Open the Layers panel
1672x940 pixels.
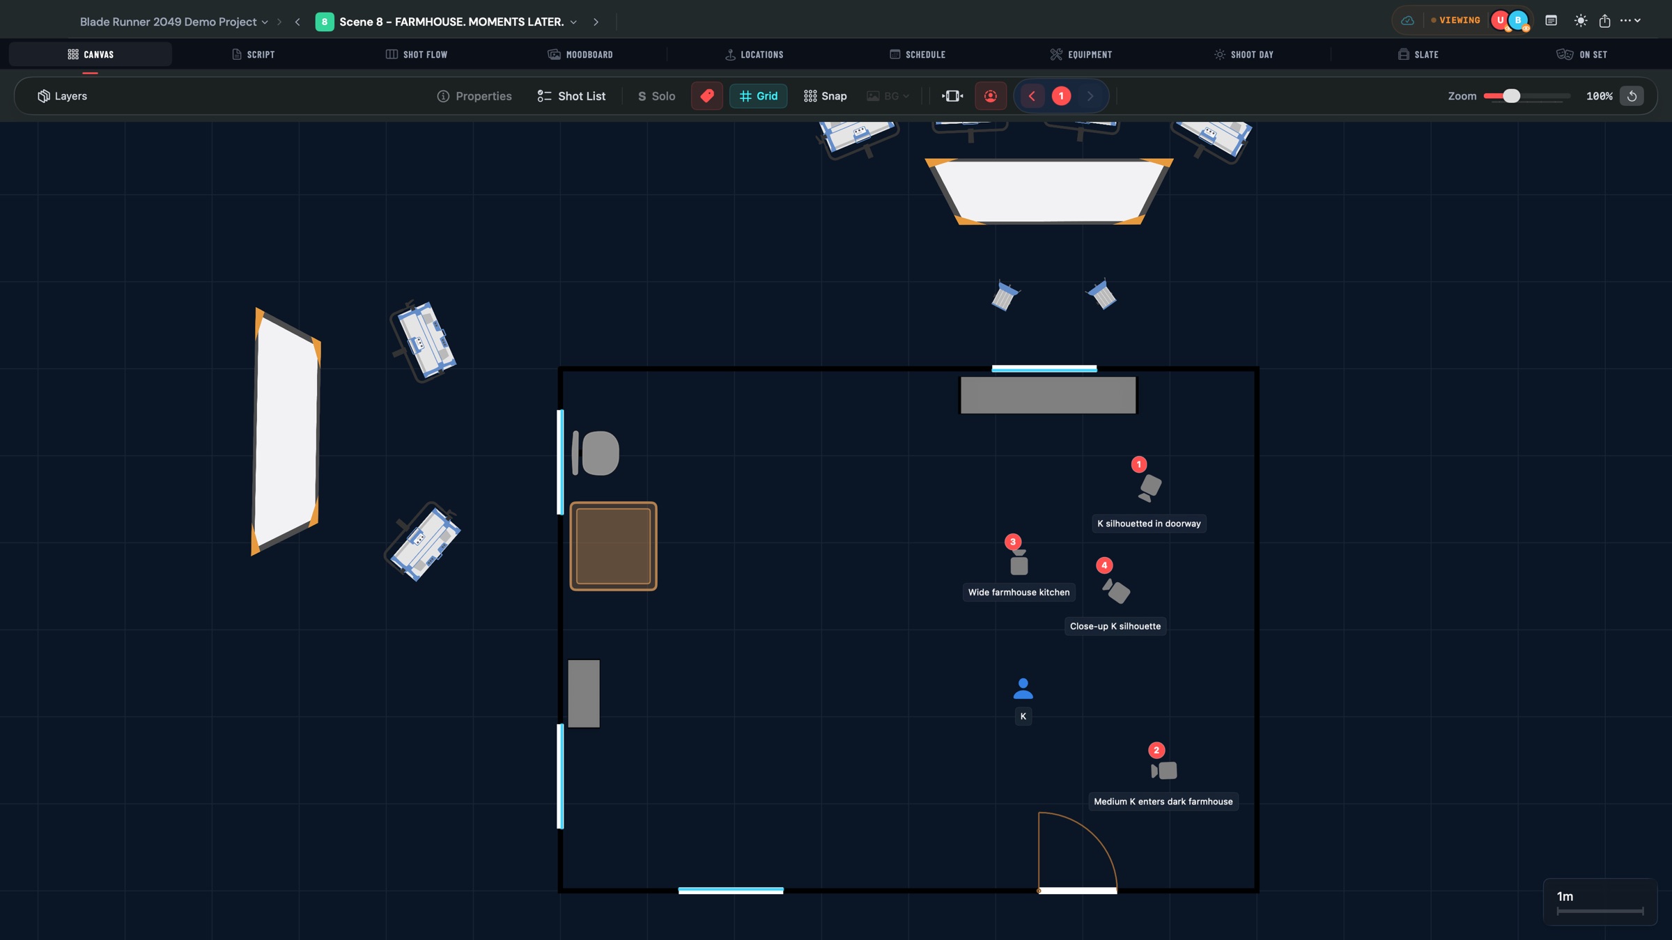pos(63,95)
